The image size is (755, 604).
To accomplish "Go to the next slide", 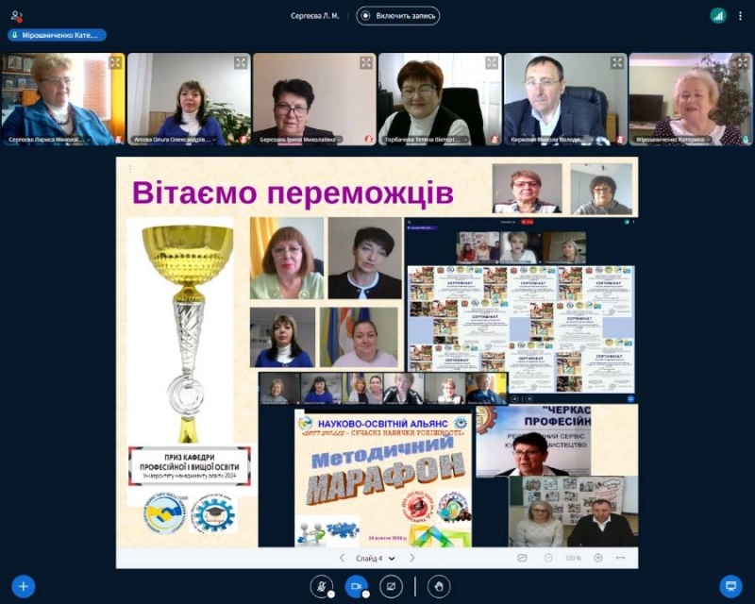I will pos(412,558).
